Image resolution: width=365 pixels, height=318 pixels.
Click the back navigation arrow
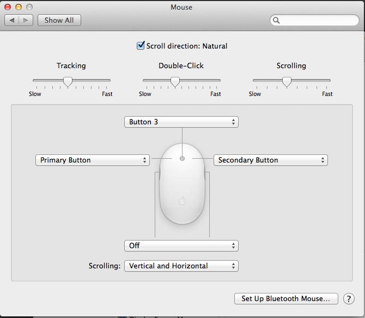(12, 20)
